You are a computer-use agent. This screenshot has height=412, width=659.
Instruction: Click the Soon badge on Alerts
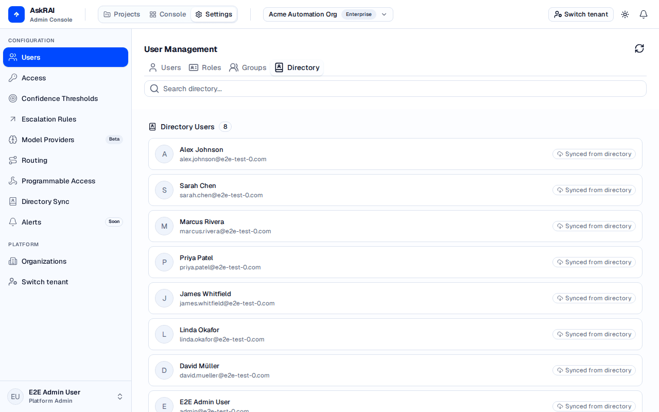[x=114, y=222]
